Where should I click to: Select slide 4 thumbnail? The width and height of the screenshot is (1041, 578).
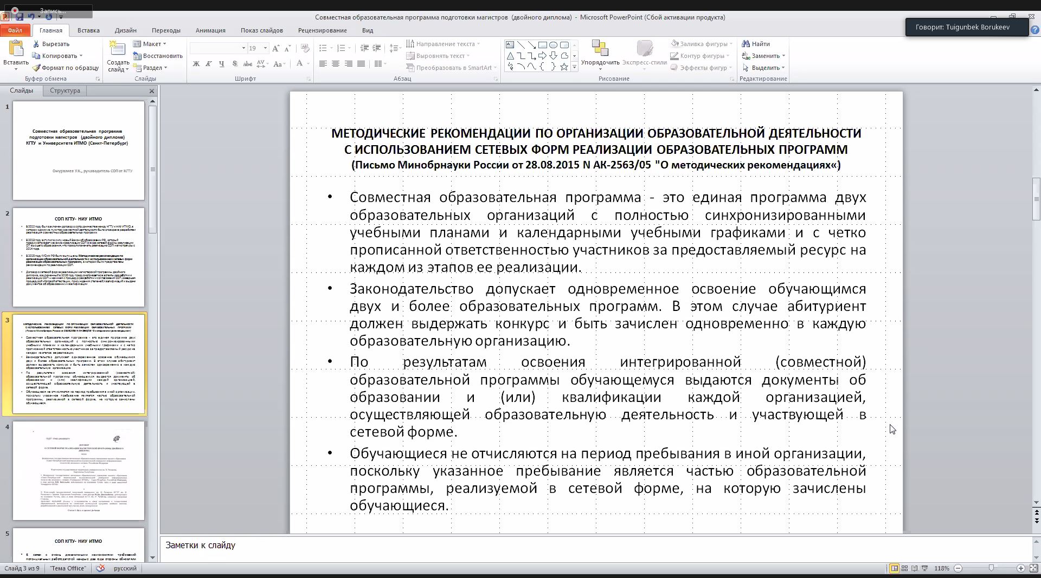(79, 471)
